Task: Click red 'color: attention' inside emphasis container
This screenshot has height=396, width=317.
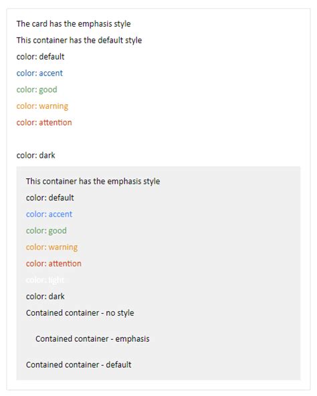Action: click(54, 264)
